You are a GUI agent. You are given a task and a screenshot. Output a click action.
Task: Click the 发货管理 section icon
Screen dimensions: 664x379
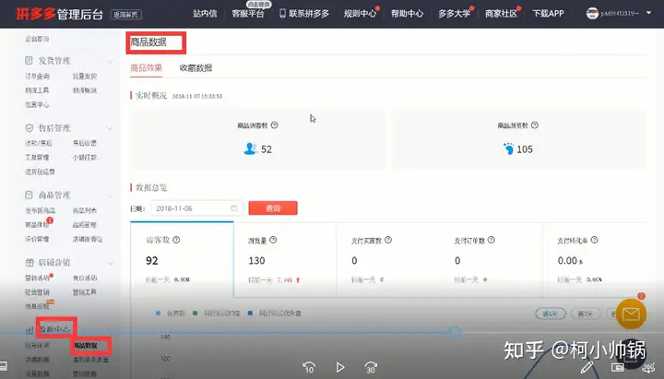pyautogui.click(x=29, y=61)
